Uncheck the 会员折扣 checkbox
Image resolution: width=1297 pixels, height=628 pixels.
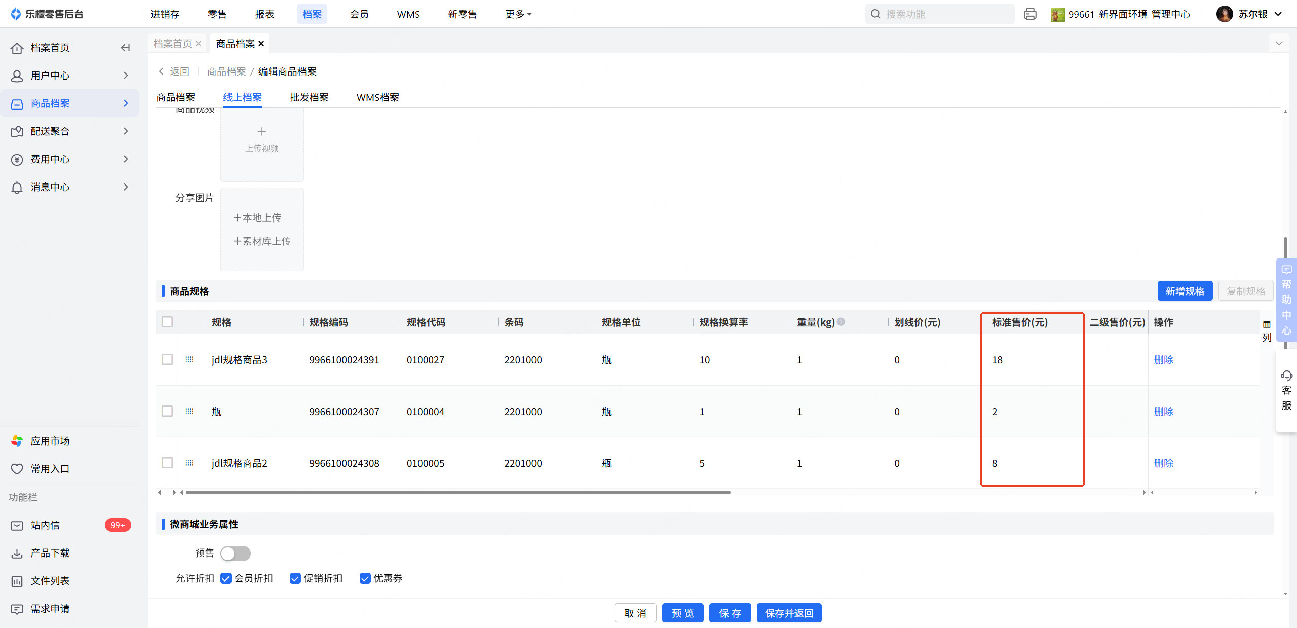[x=226, y=578]
